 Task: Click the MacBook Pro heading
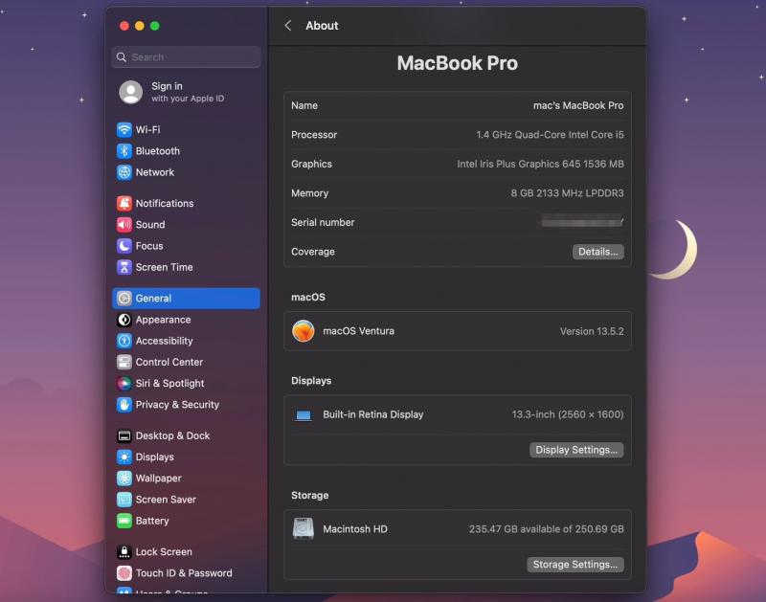click(x=458, y=63)
